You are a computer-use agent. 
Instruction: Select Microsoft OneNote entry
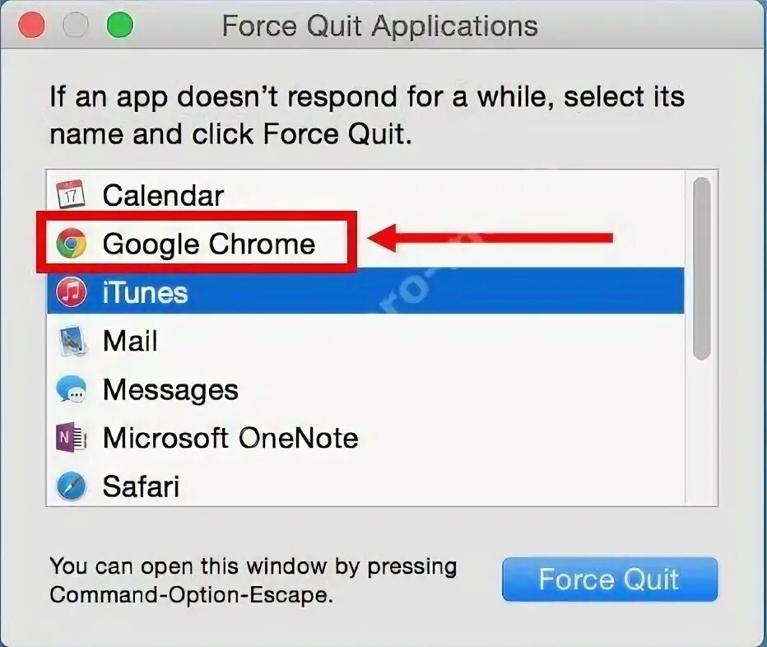[366, 437]
